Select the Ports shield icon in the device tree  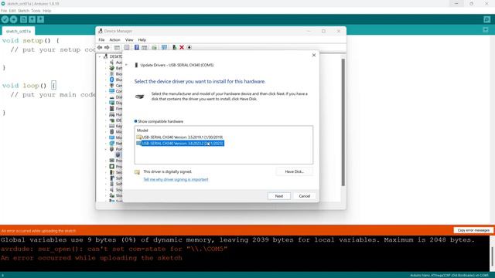pyautogui.click(x=111, y=149)
